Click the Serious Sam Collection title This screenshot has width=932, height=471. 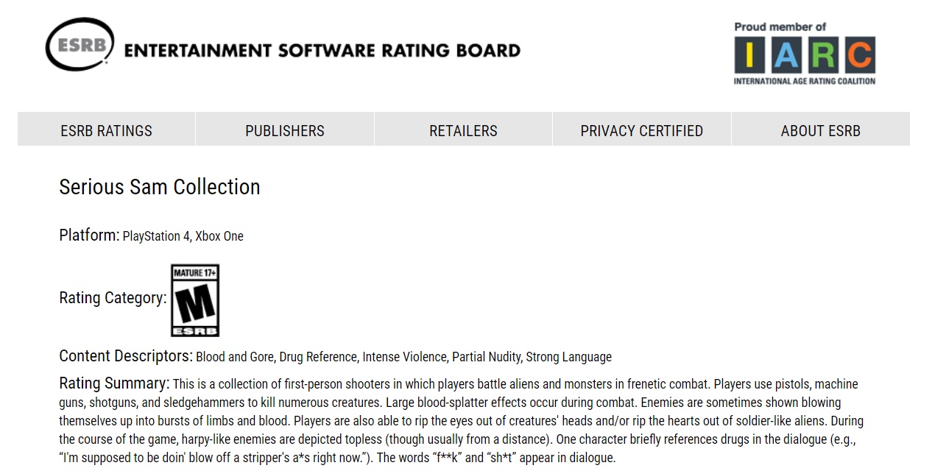tap(160, 187)
